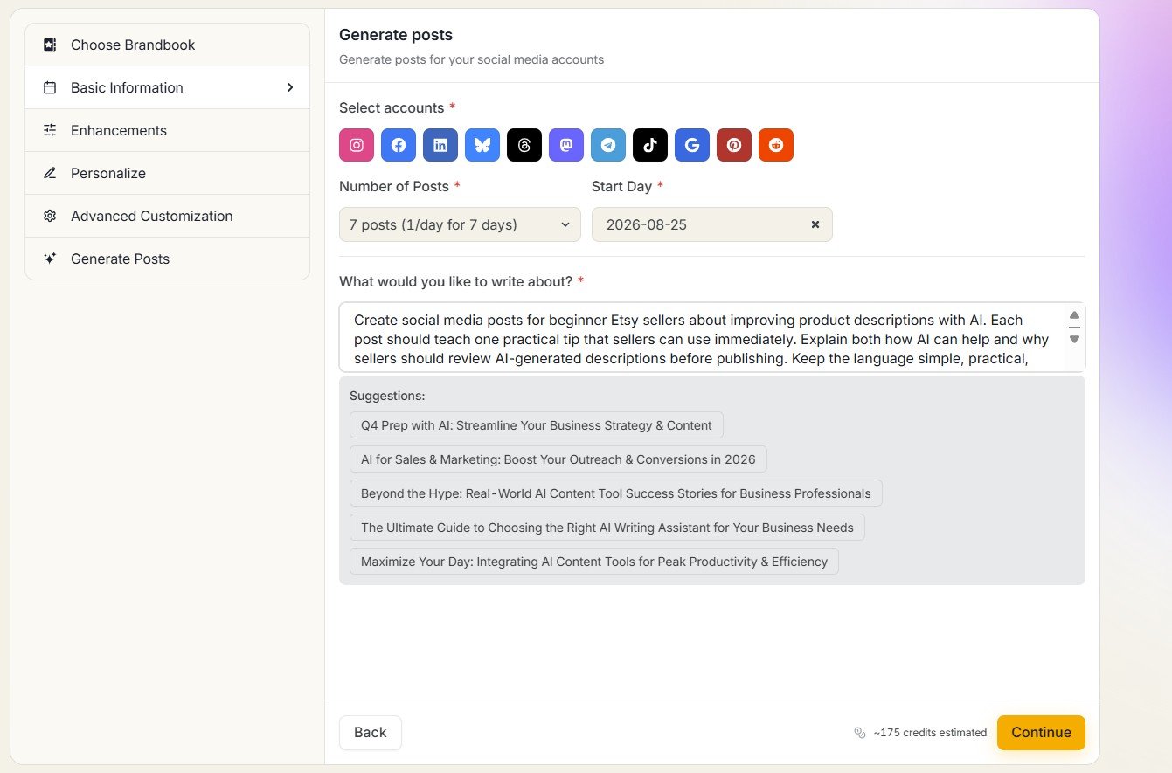Image resolution: width=1172 pixels, height=773 pixels.
Task: Clear the Start Day date with X
Action: coord(815,224)
